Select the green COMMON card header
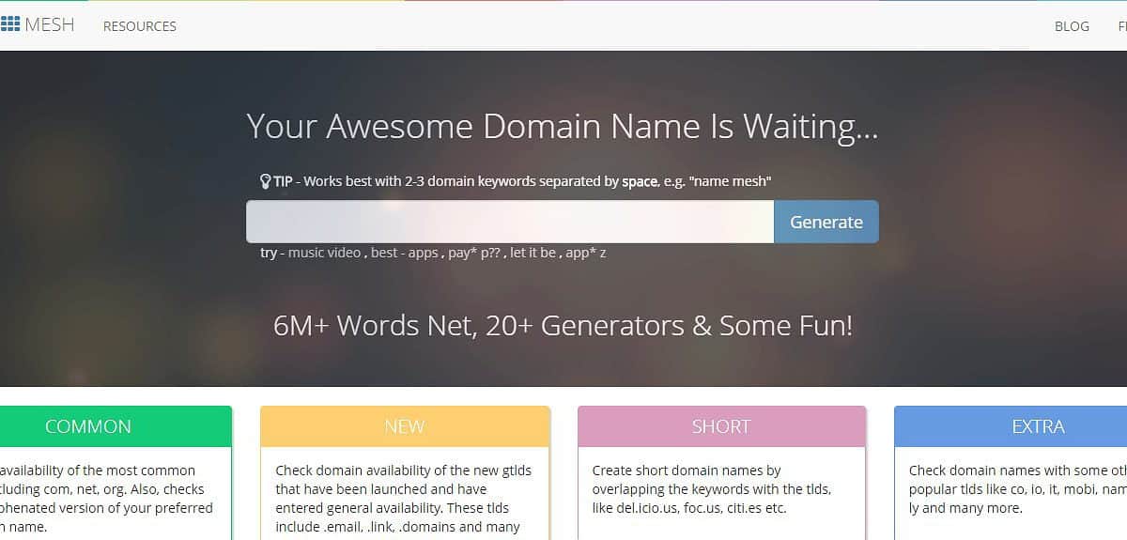 point(116,426)
